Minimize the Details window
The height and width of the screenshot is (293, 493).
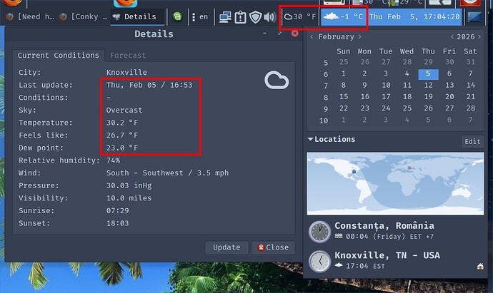click(x=265, y=33)
